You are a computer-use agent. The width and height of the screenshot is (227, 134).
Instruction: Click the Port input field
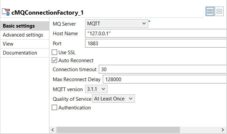pos(156,43)
